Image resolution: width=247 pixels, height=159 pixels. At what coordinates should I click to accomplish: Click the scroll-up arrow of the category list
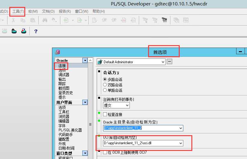click(90, 60)
